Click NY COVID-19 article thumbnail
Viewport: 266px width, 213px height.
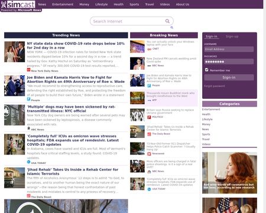(x=15, y=51)
